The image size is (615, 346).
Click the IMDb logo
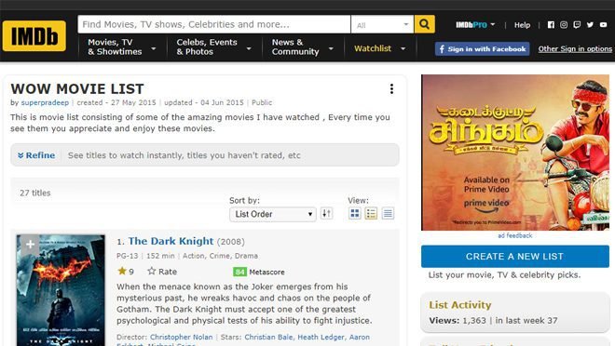tap(34, 36)
